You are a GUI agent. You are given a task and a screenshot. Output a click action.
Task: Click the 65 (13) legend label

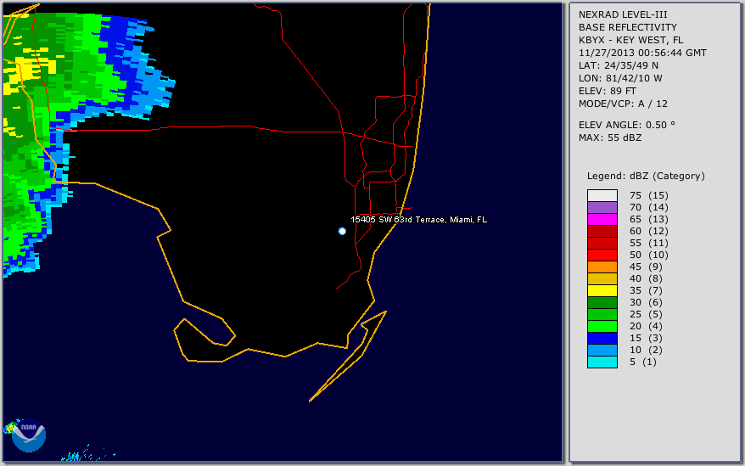(648, 219)
